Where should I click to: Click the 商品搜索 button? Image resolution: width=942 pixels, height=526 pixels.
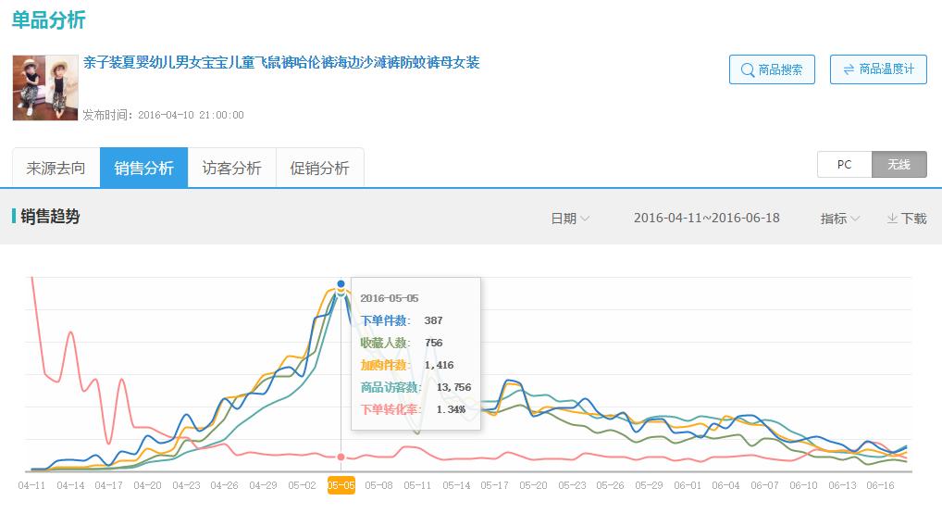click(x=772, y=69)
